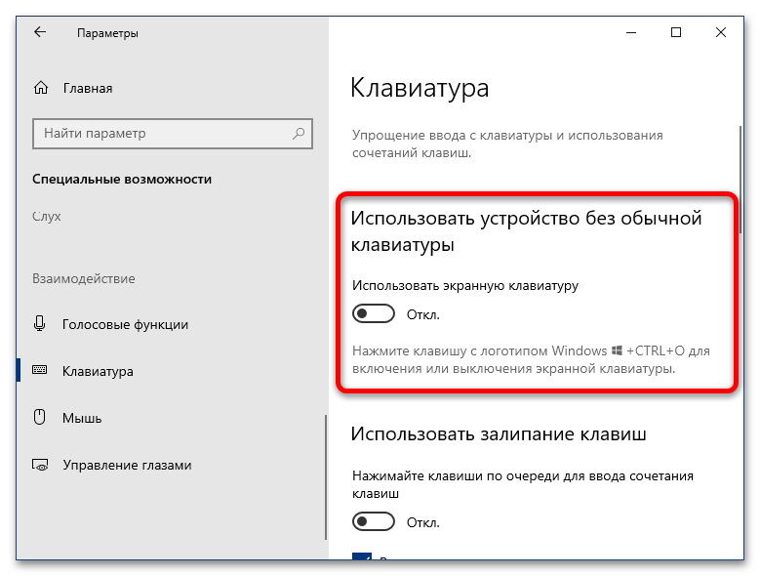Image resolution: width=760 pixels, height=576 pixels.
Task: Click the keyboard icon in sidebar
Action: coord(40,370)
